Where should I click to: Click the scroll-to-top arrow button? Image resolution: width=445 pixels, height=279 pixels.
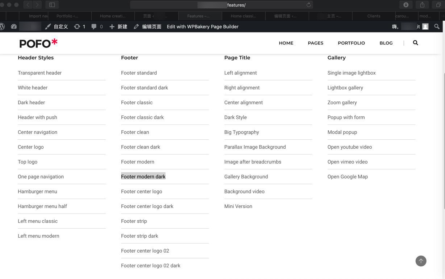click(x=421, y=261)
